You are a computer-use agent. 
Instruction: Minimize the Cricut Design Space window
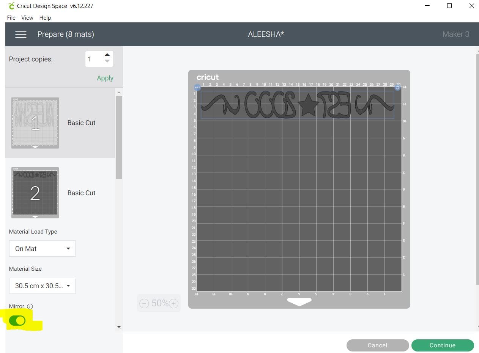point(427,6)
